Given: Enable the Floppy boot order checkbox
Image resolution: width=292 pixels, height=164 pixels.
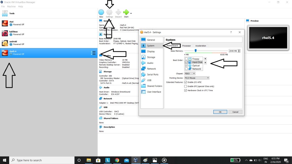Looking at the screenshot, I should 186,59.
